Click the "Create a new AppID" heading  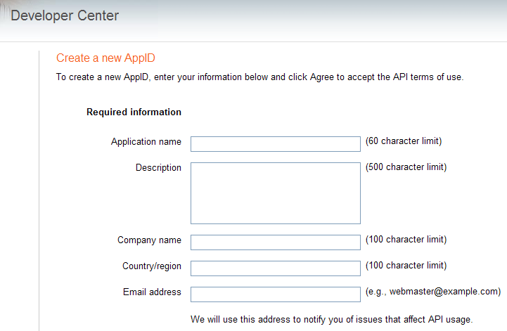coord(105,58)
